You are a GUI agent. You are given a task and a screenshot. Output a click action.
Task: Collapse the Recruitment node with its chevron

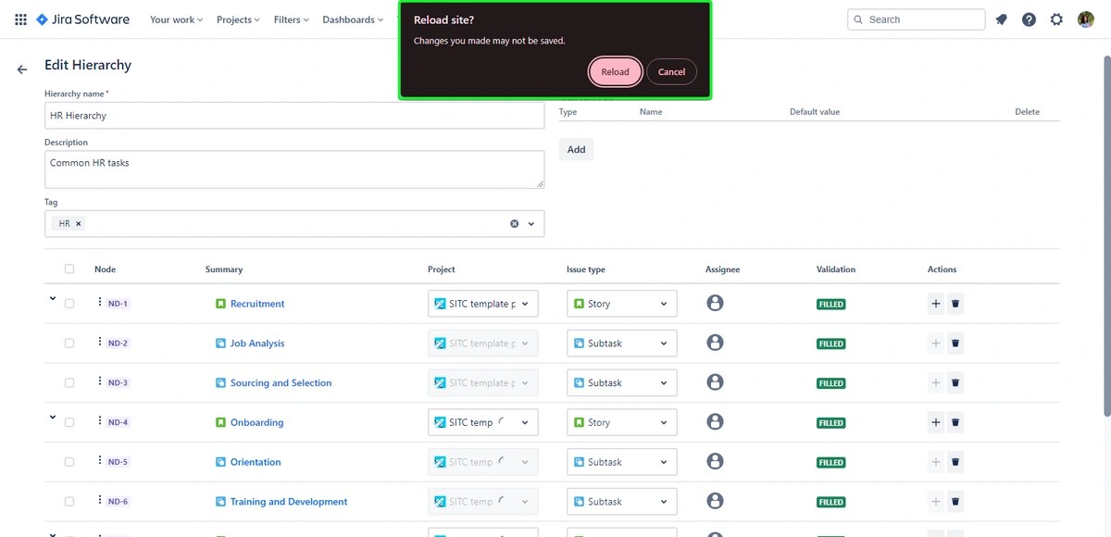pos(52,299)
